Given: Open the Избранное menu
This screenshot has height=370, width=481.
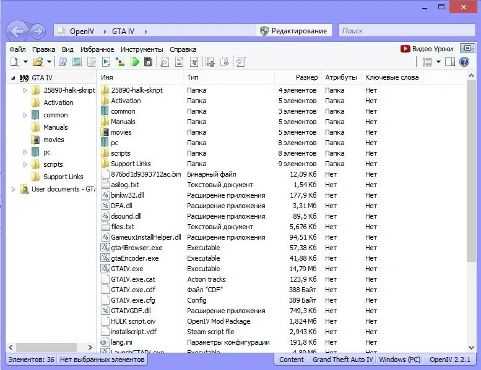Looking at the screenshot, I should point(97,49).
